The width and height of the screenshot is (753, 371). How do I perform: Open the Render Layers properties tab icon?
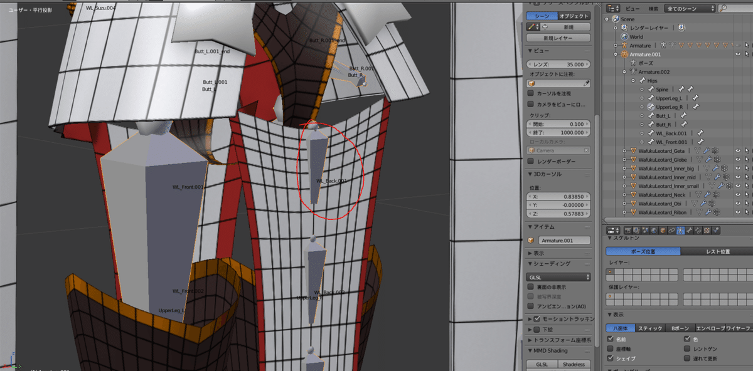(x=636, y=231)
